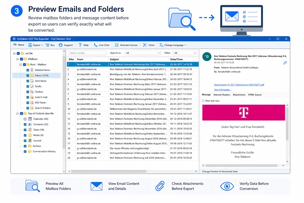Toggle the ost file checkbox
Image resolution: width=304 pixels, height=203 pixels.
pyautogui.click(x=18, y=53)
